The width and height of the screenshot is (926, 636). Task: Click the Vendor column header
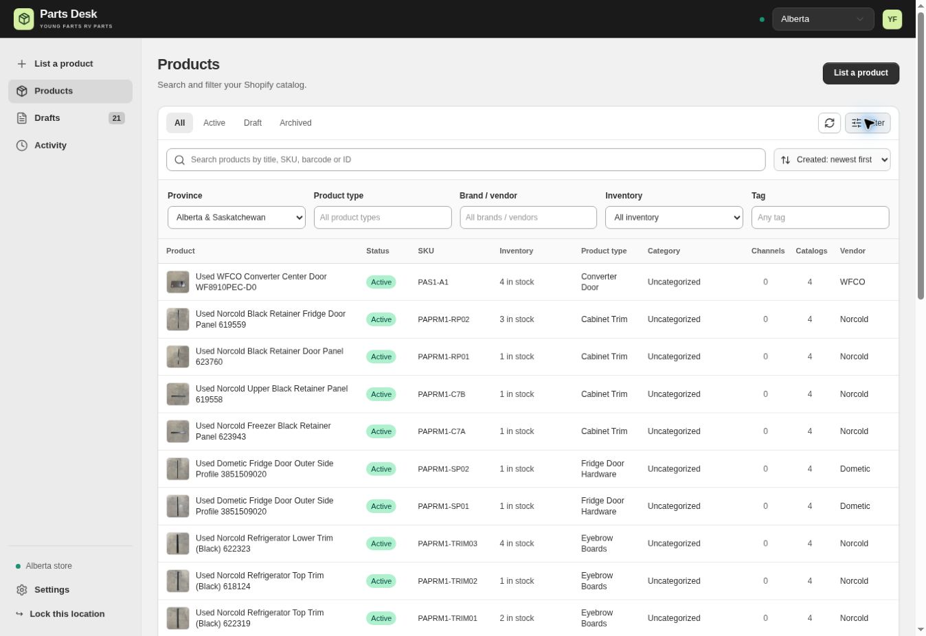tap(852, 251)
